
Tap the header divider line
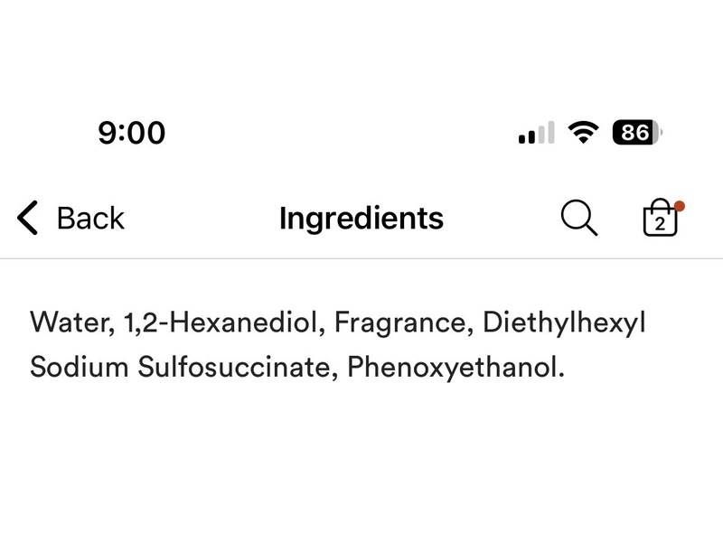(361, 259)
